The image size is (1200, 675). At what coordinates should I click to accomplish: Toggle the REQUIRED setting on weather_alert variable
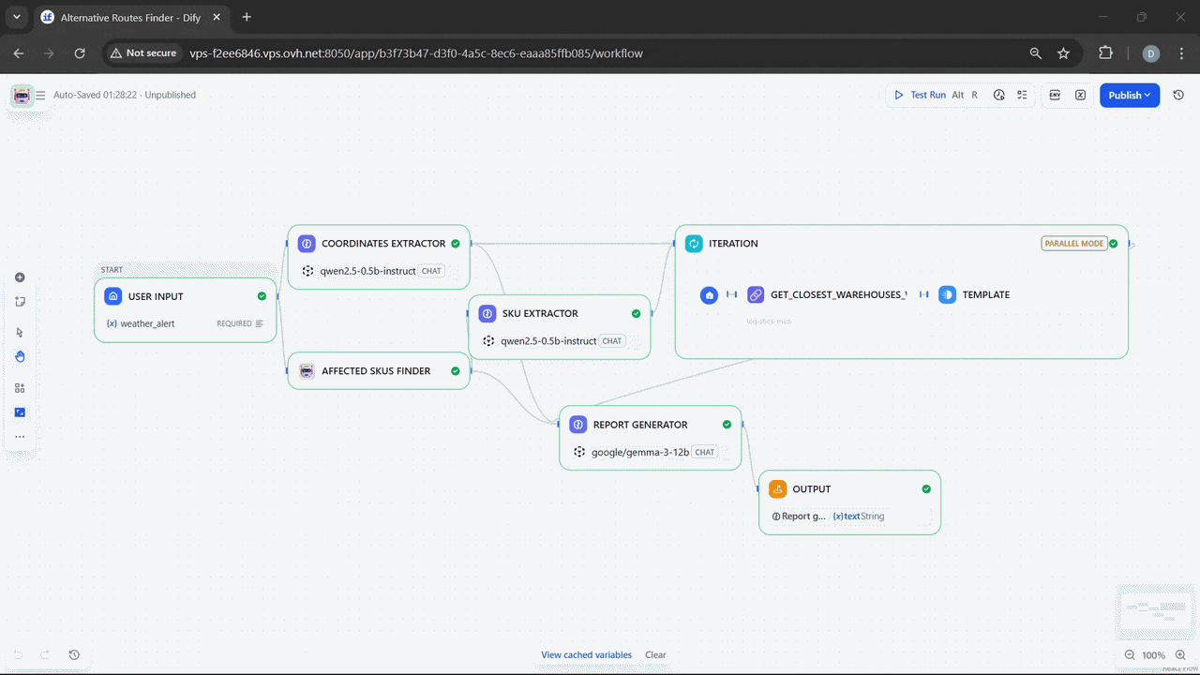(x=240, y=322)
